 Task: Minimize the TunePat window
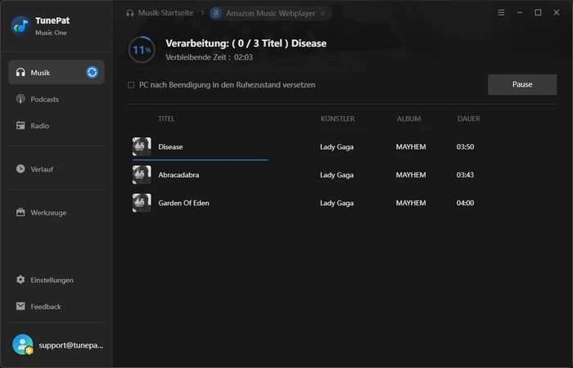pos(520,13)
